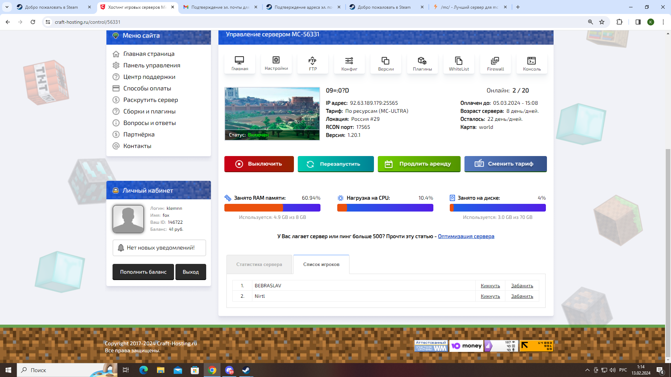Close the Хостинг игровых серверов tab

pyautogui.click(x=173, y=7)
